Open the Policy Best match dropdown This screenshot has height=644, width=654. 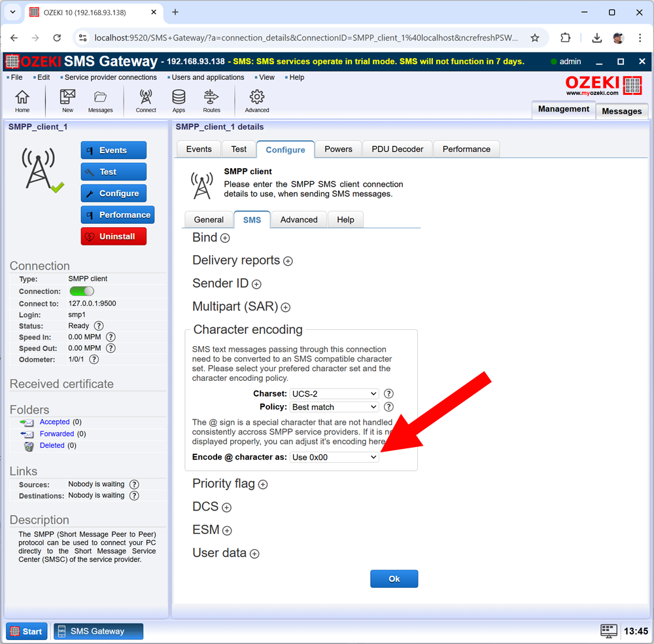334,407
